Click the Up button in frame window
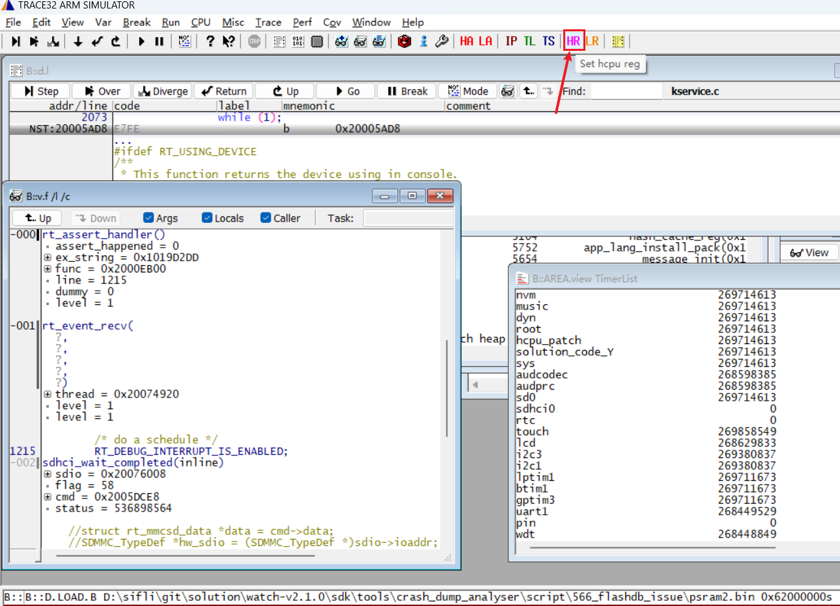This screenshot has width=840, height=606. click(37, 218)
